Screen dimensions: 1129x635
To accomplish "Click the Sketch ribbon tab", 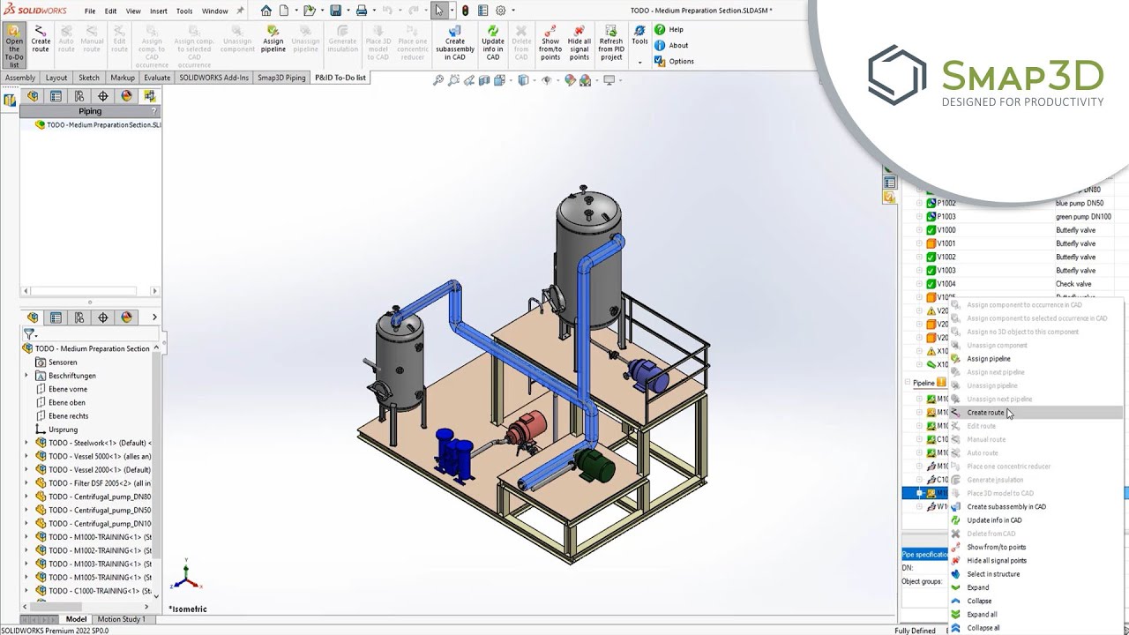I will [x=89, y=78].
